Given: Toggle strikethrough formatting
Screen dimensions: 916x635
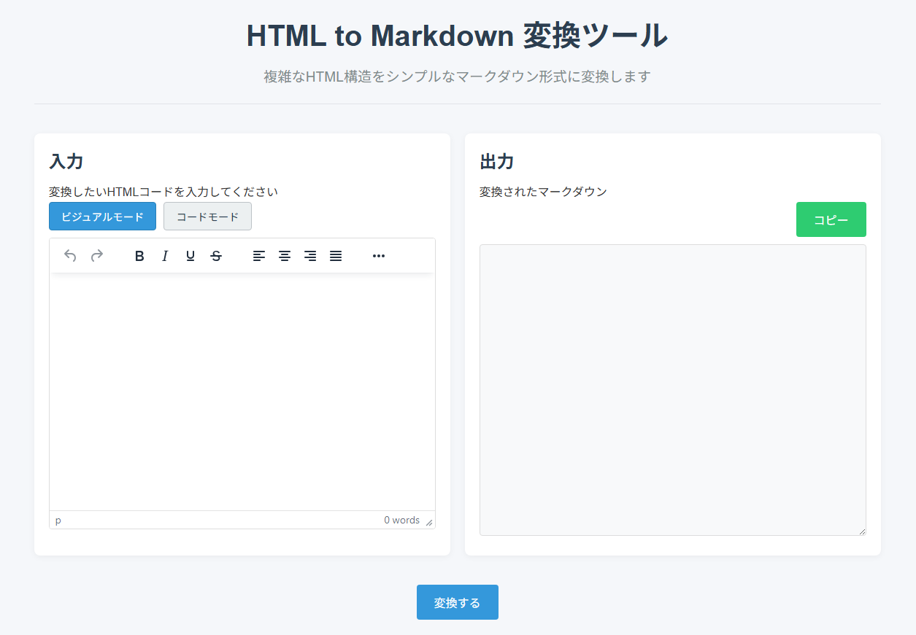Looking at the screenshot, I should tap(216, 256).
